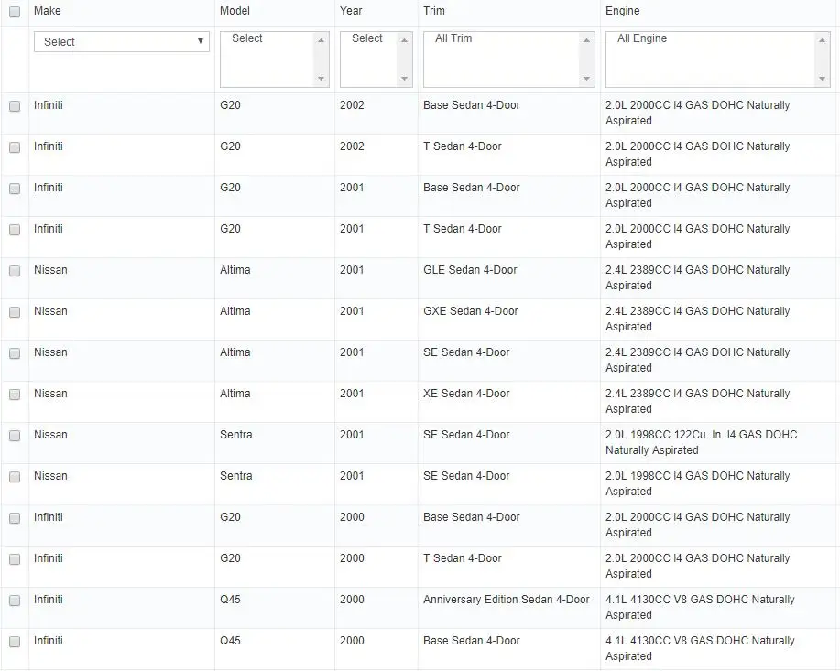Click the Trim list scroll-up arrow
The width and height of the screenshot is (840, 671).
tap(586, 40)
